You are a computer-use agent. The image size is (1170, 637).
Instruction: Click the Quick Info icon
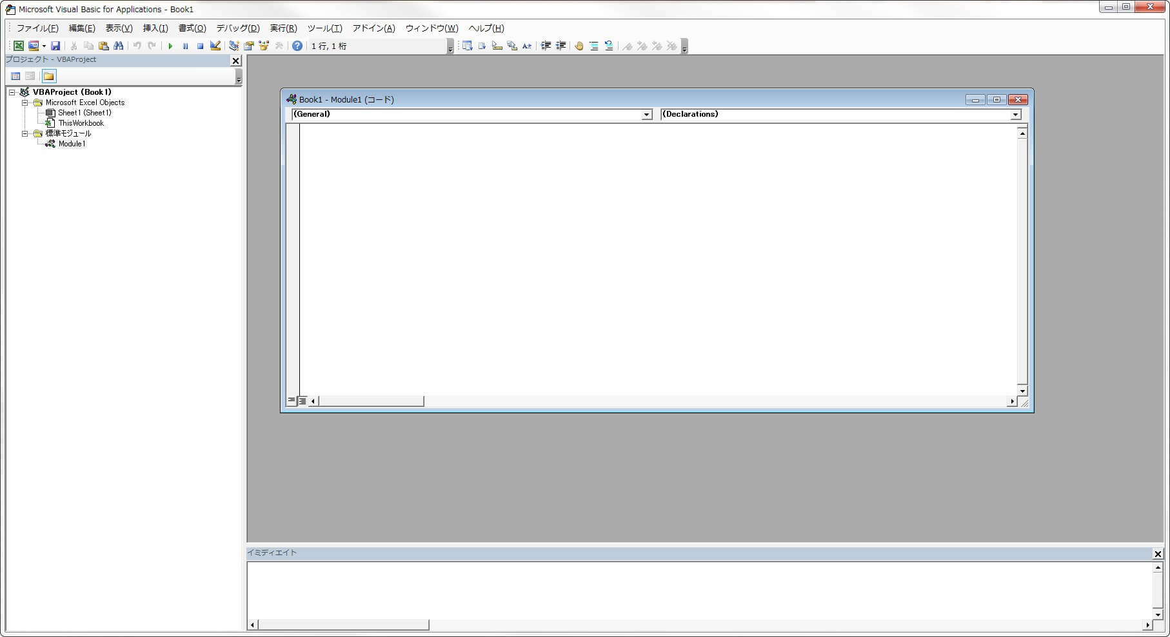497,46
